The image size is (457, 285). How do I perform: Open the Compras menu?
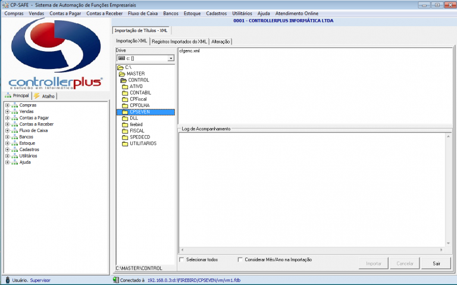pyautogui.click(x=14, y=14)
